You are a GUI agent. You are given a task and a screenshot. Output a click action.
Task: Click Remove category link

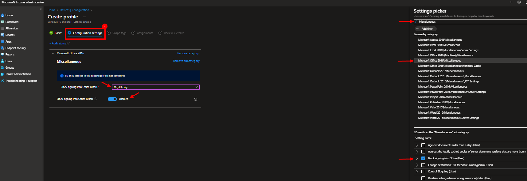(188, 53)
